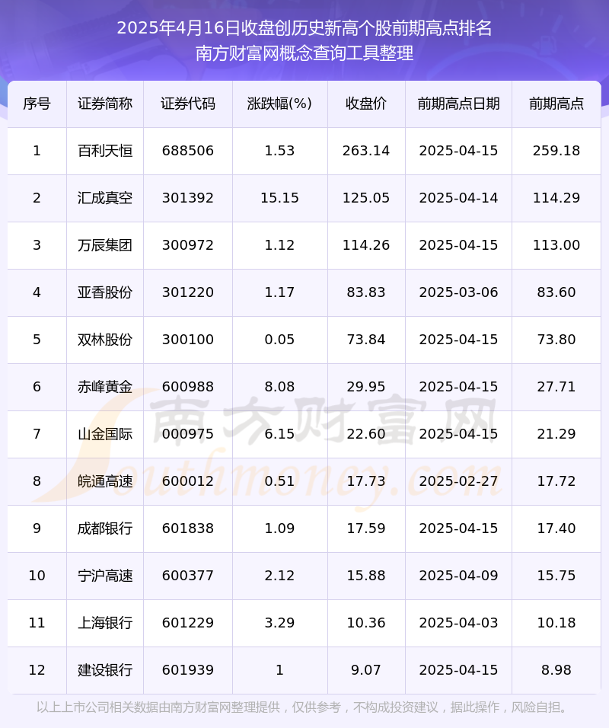Click the 证券简称 column header
This screenshot has height=728, width=609.
tap(105, 104)
